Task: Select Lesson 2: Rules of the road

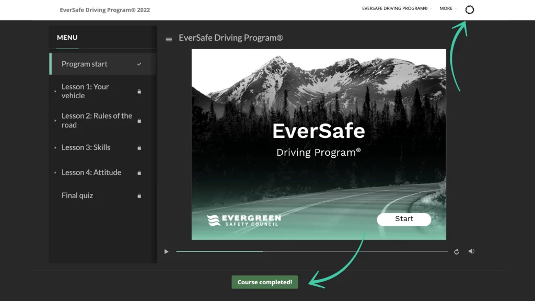Action: point(103,121)
